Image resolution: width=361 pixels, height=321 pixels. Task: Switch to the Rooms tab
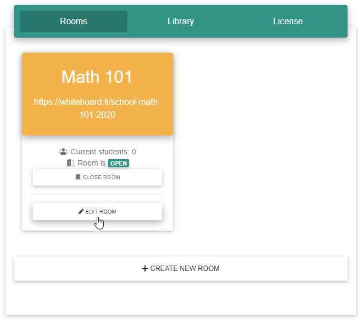[74, 21]
